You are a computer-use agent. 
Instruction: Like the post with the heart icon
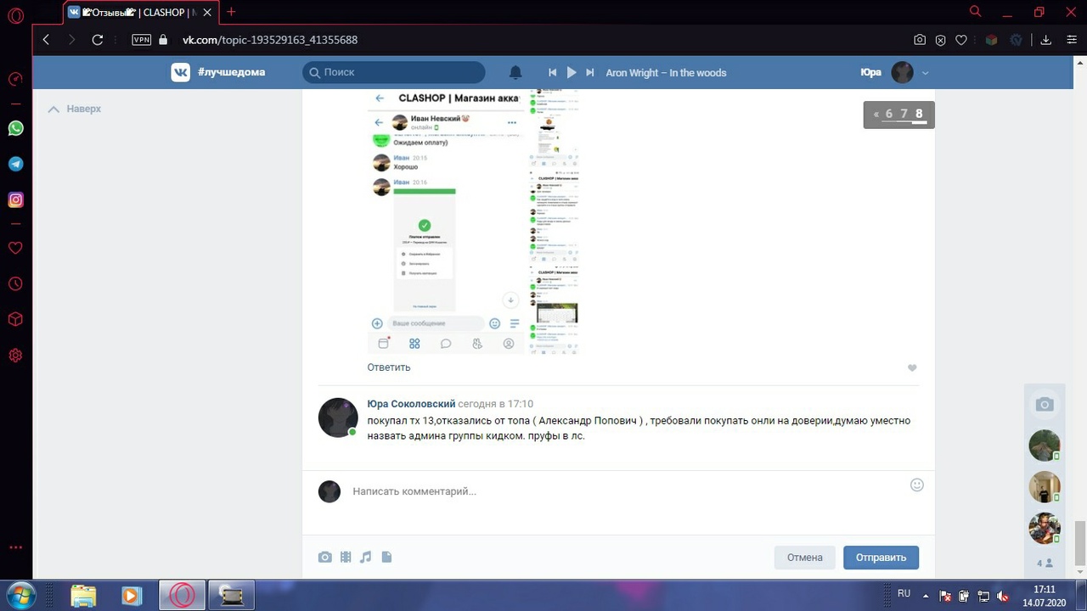click(912, 367)
